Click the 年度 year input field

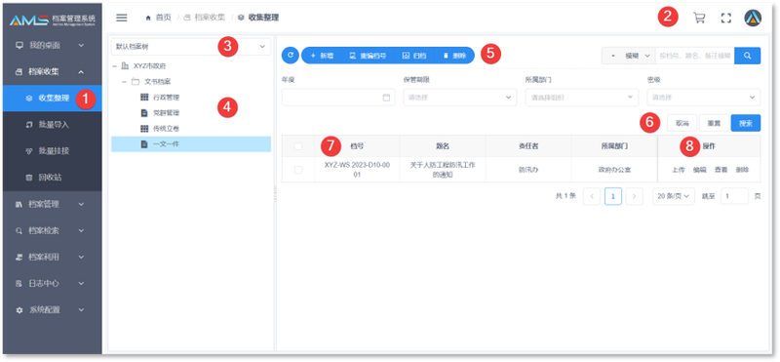[338, 98]
